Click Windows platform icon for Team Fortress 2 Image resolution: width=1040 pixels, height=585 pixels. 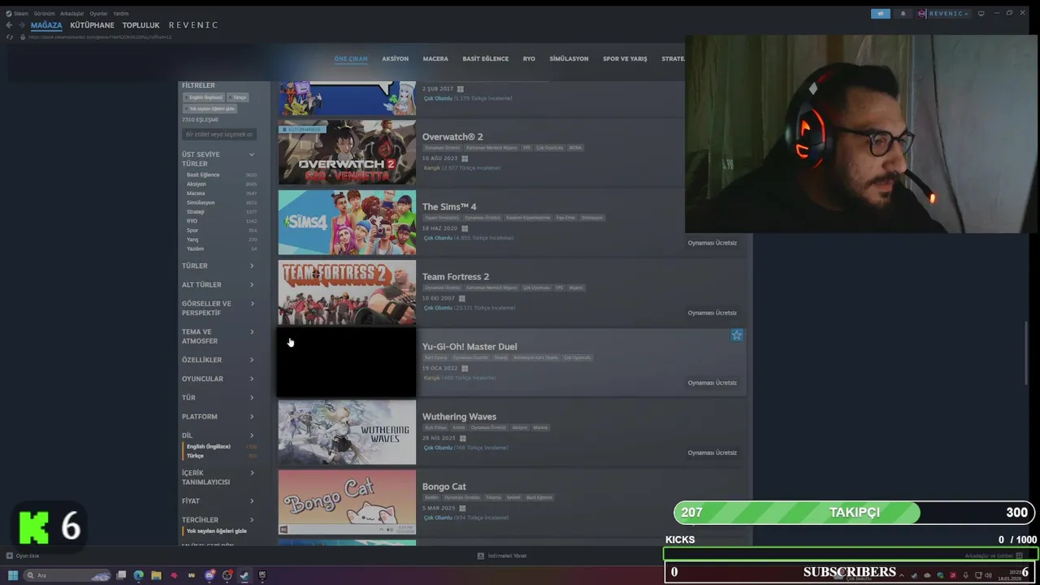(461, 298)
